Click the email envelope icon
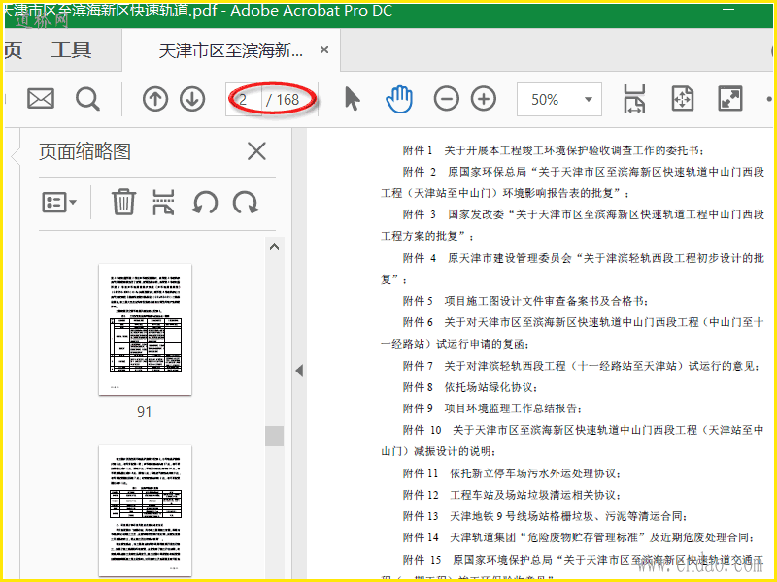 41,99
